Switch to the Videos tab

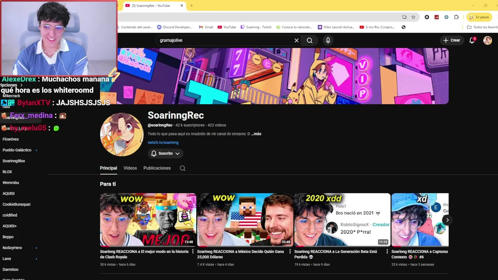130,168
